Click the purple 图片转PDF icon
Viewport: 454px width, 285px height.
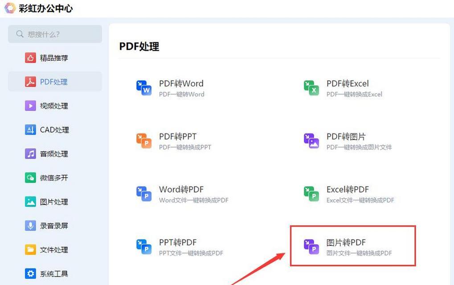point(311,247)
